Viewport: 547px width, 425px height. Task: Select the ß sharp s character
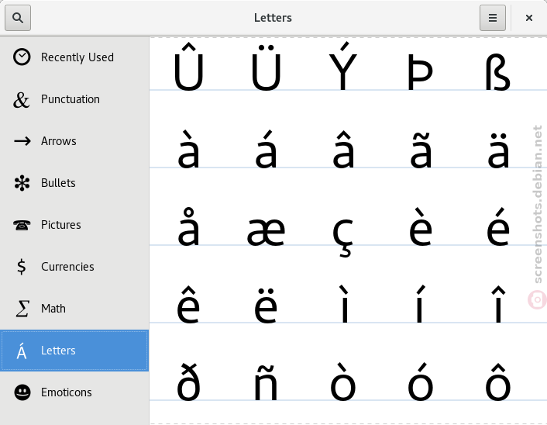coord(498,72)
